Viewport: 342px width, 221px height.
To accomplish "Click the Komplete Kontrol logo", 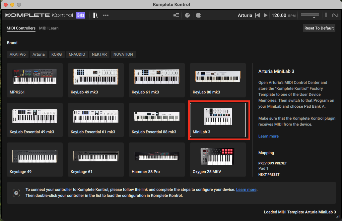I will [x=39, y=15].
